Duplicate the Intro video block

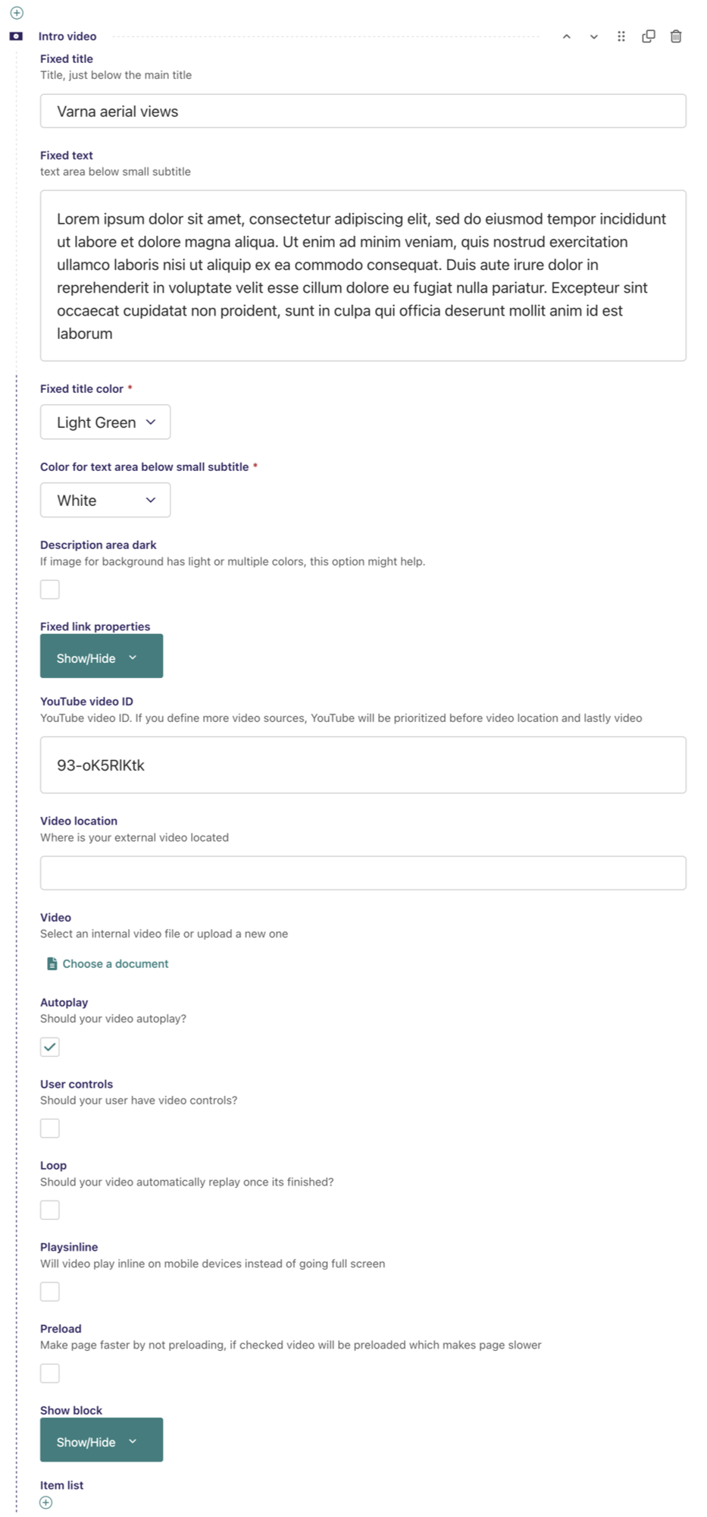[x=649, y=36]
